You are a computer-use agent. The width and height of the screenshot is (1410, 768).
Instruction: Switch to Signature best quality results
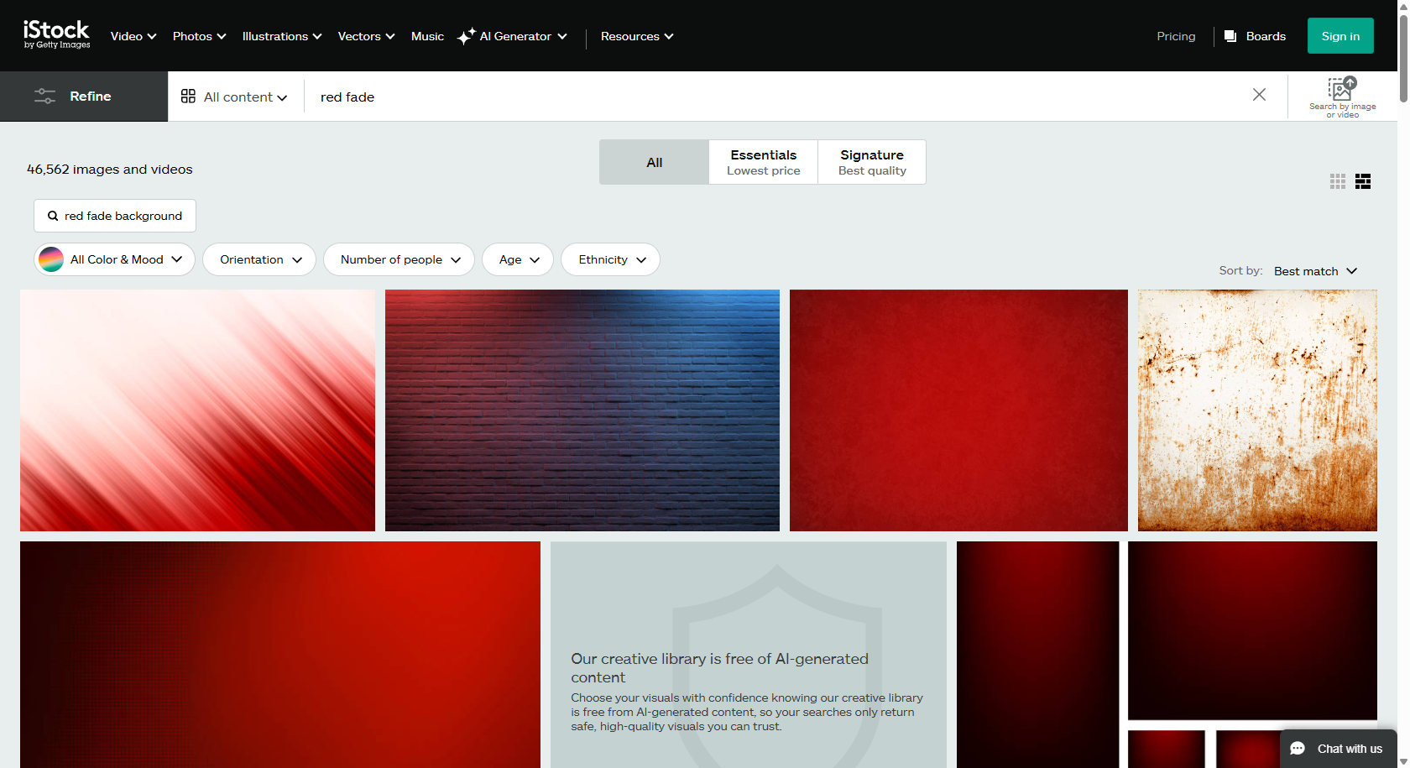click(871, 161)
